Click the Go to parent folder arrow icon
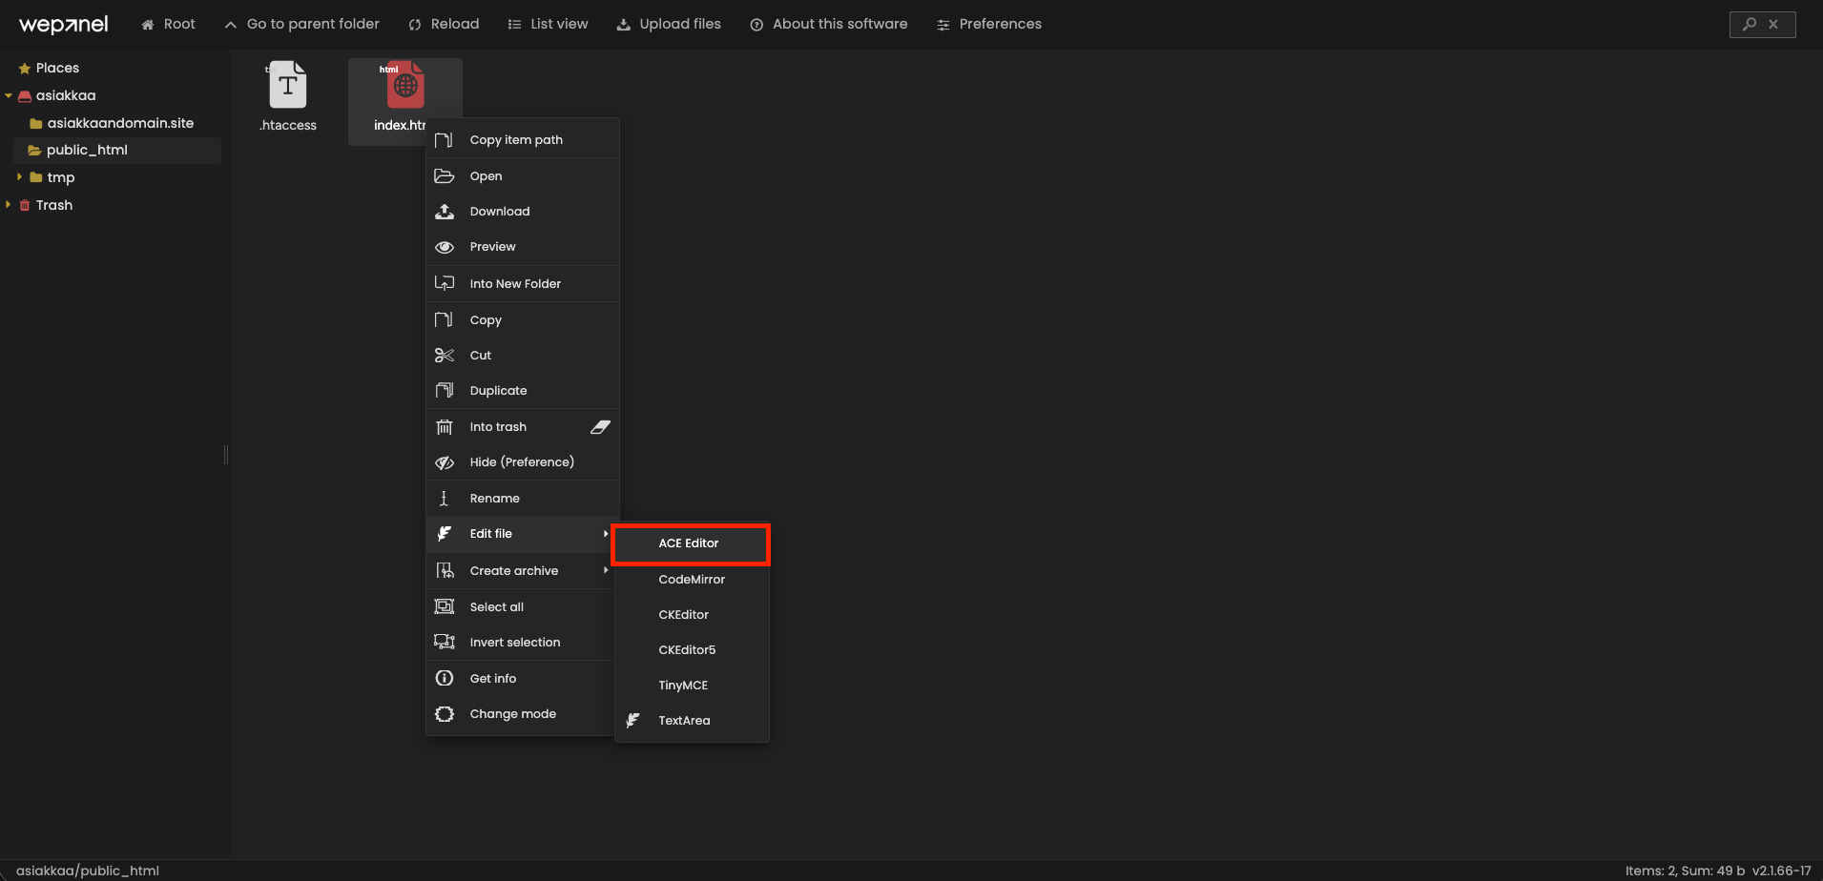This screenshot has width=1823, height=881. [x=230, y=25]
